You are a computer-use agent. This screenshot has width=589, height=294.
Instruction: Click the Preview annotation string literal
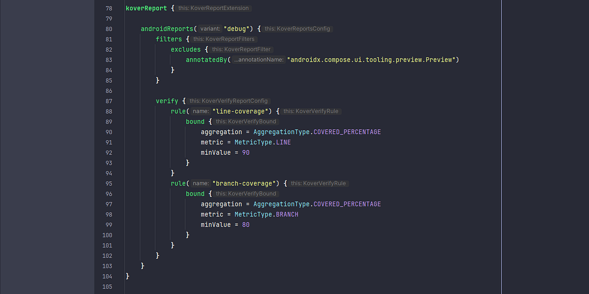tap(373, 59)
